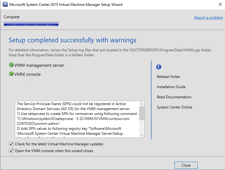
Task: Click the warning box scroll up arrow
Action: [142, 104]
